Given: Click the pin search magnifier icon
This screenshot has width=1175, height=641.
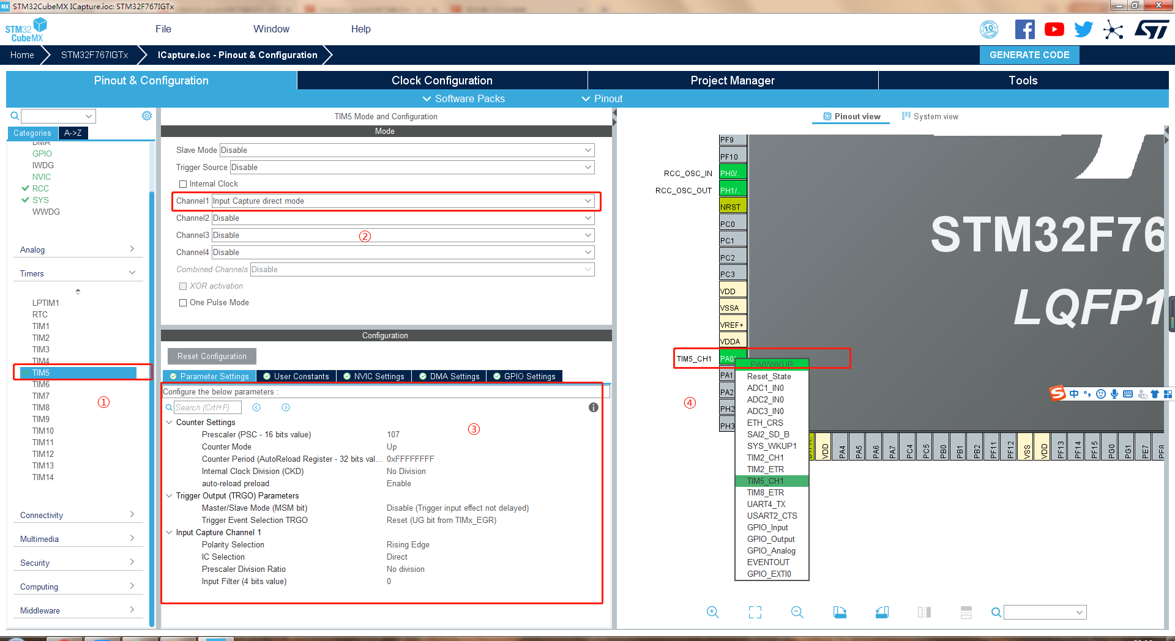Looking at the screenshot, I should 996,612.
